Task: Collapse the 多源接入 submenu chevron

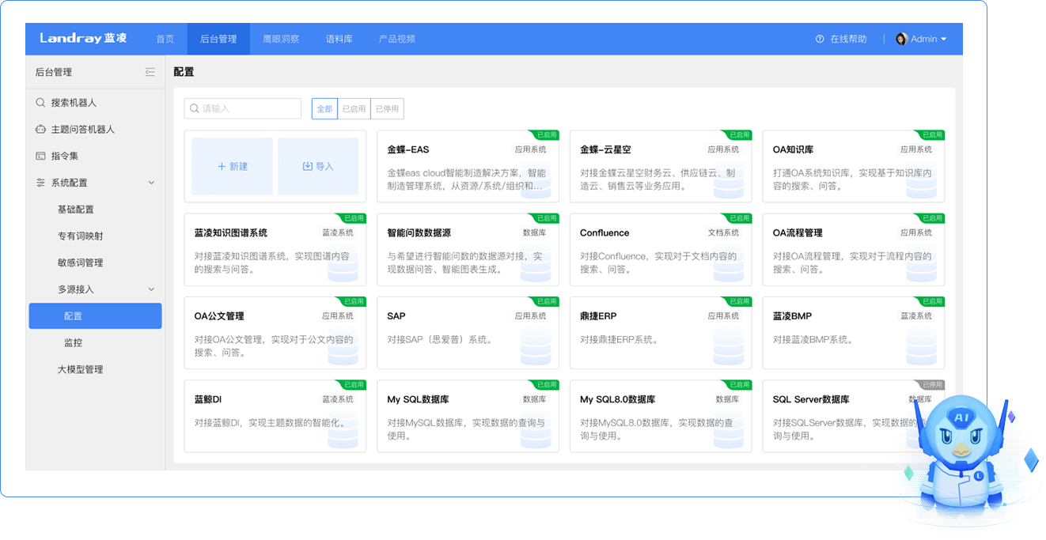Action: pyautogui.click(x=151, y=289)
